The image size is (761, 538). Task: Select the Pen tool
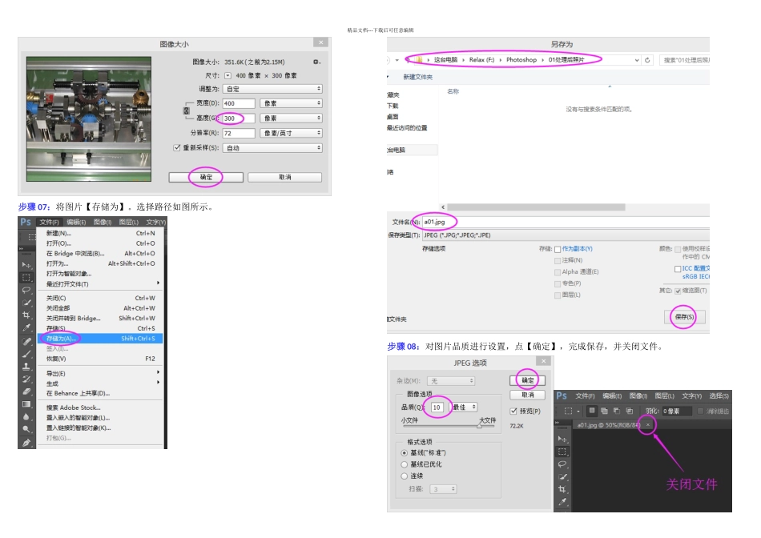pos(26,442)
